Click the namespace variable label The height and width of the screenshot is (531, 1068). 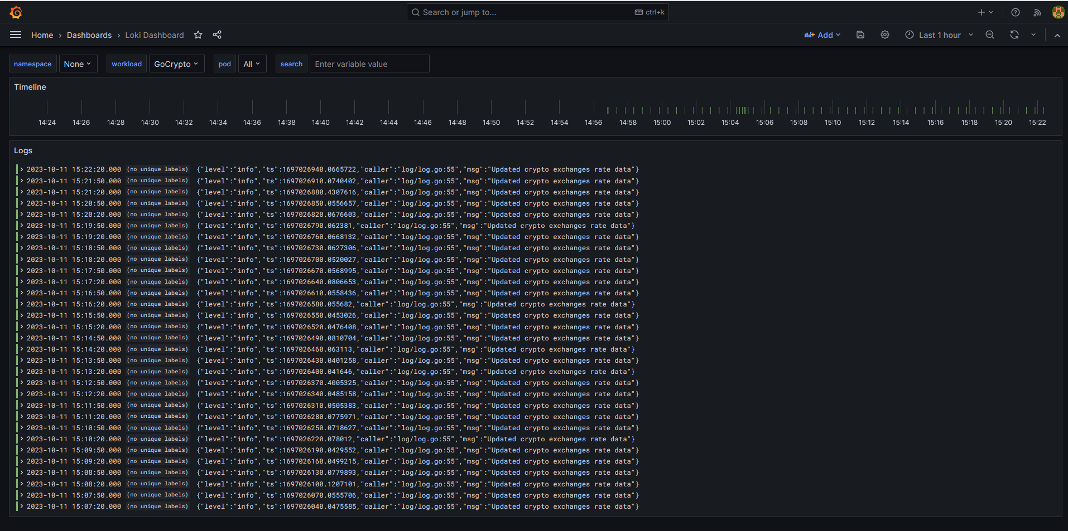coord(32,64)
